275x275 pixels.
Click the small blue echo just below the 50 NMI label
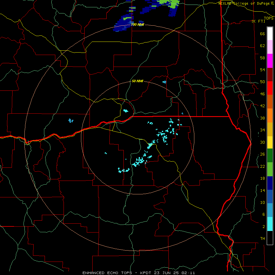[x=164, y=82]
